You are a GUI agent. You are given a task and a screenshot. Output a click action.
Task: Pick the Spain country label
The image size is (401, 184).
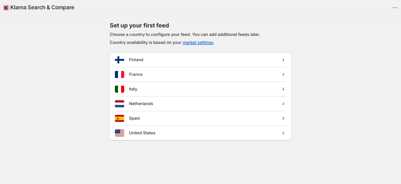(134, 118)
